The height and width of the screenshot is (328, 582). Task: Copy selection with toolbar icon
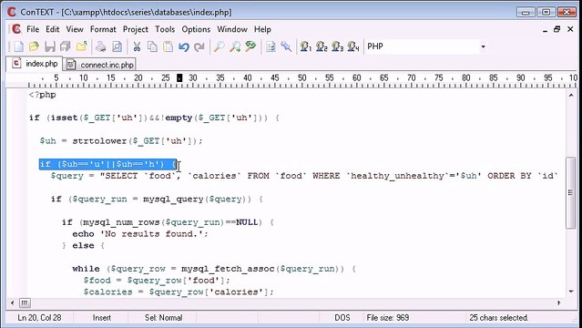152,46
